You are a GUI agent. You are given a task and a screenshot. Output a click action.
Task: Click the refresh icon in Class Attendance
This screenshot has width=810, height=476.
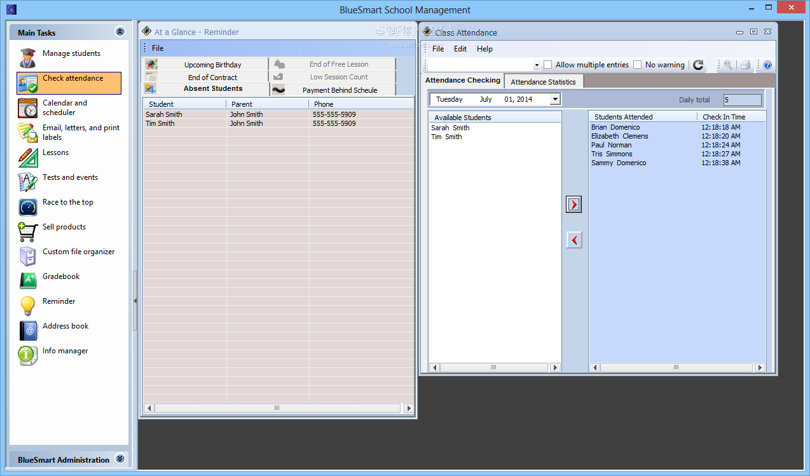[698, 65]
